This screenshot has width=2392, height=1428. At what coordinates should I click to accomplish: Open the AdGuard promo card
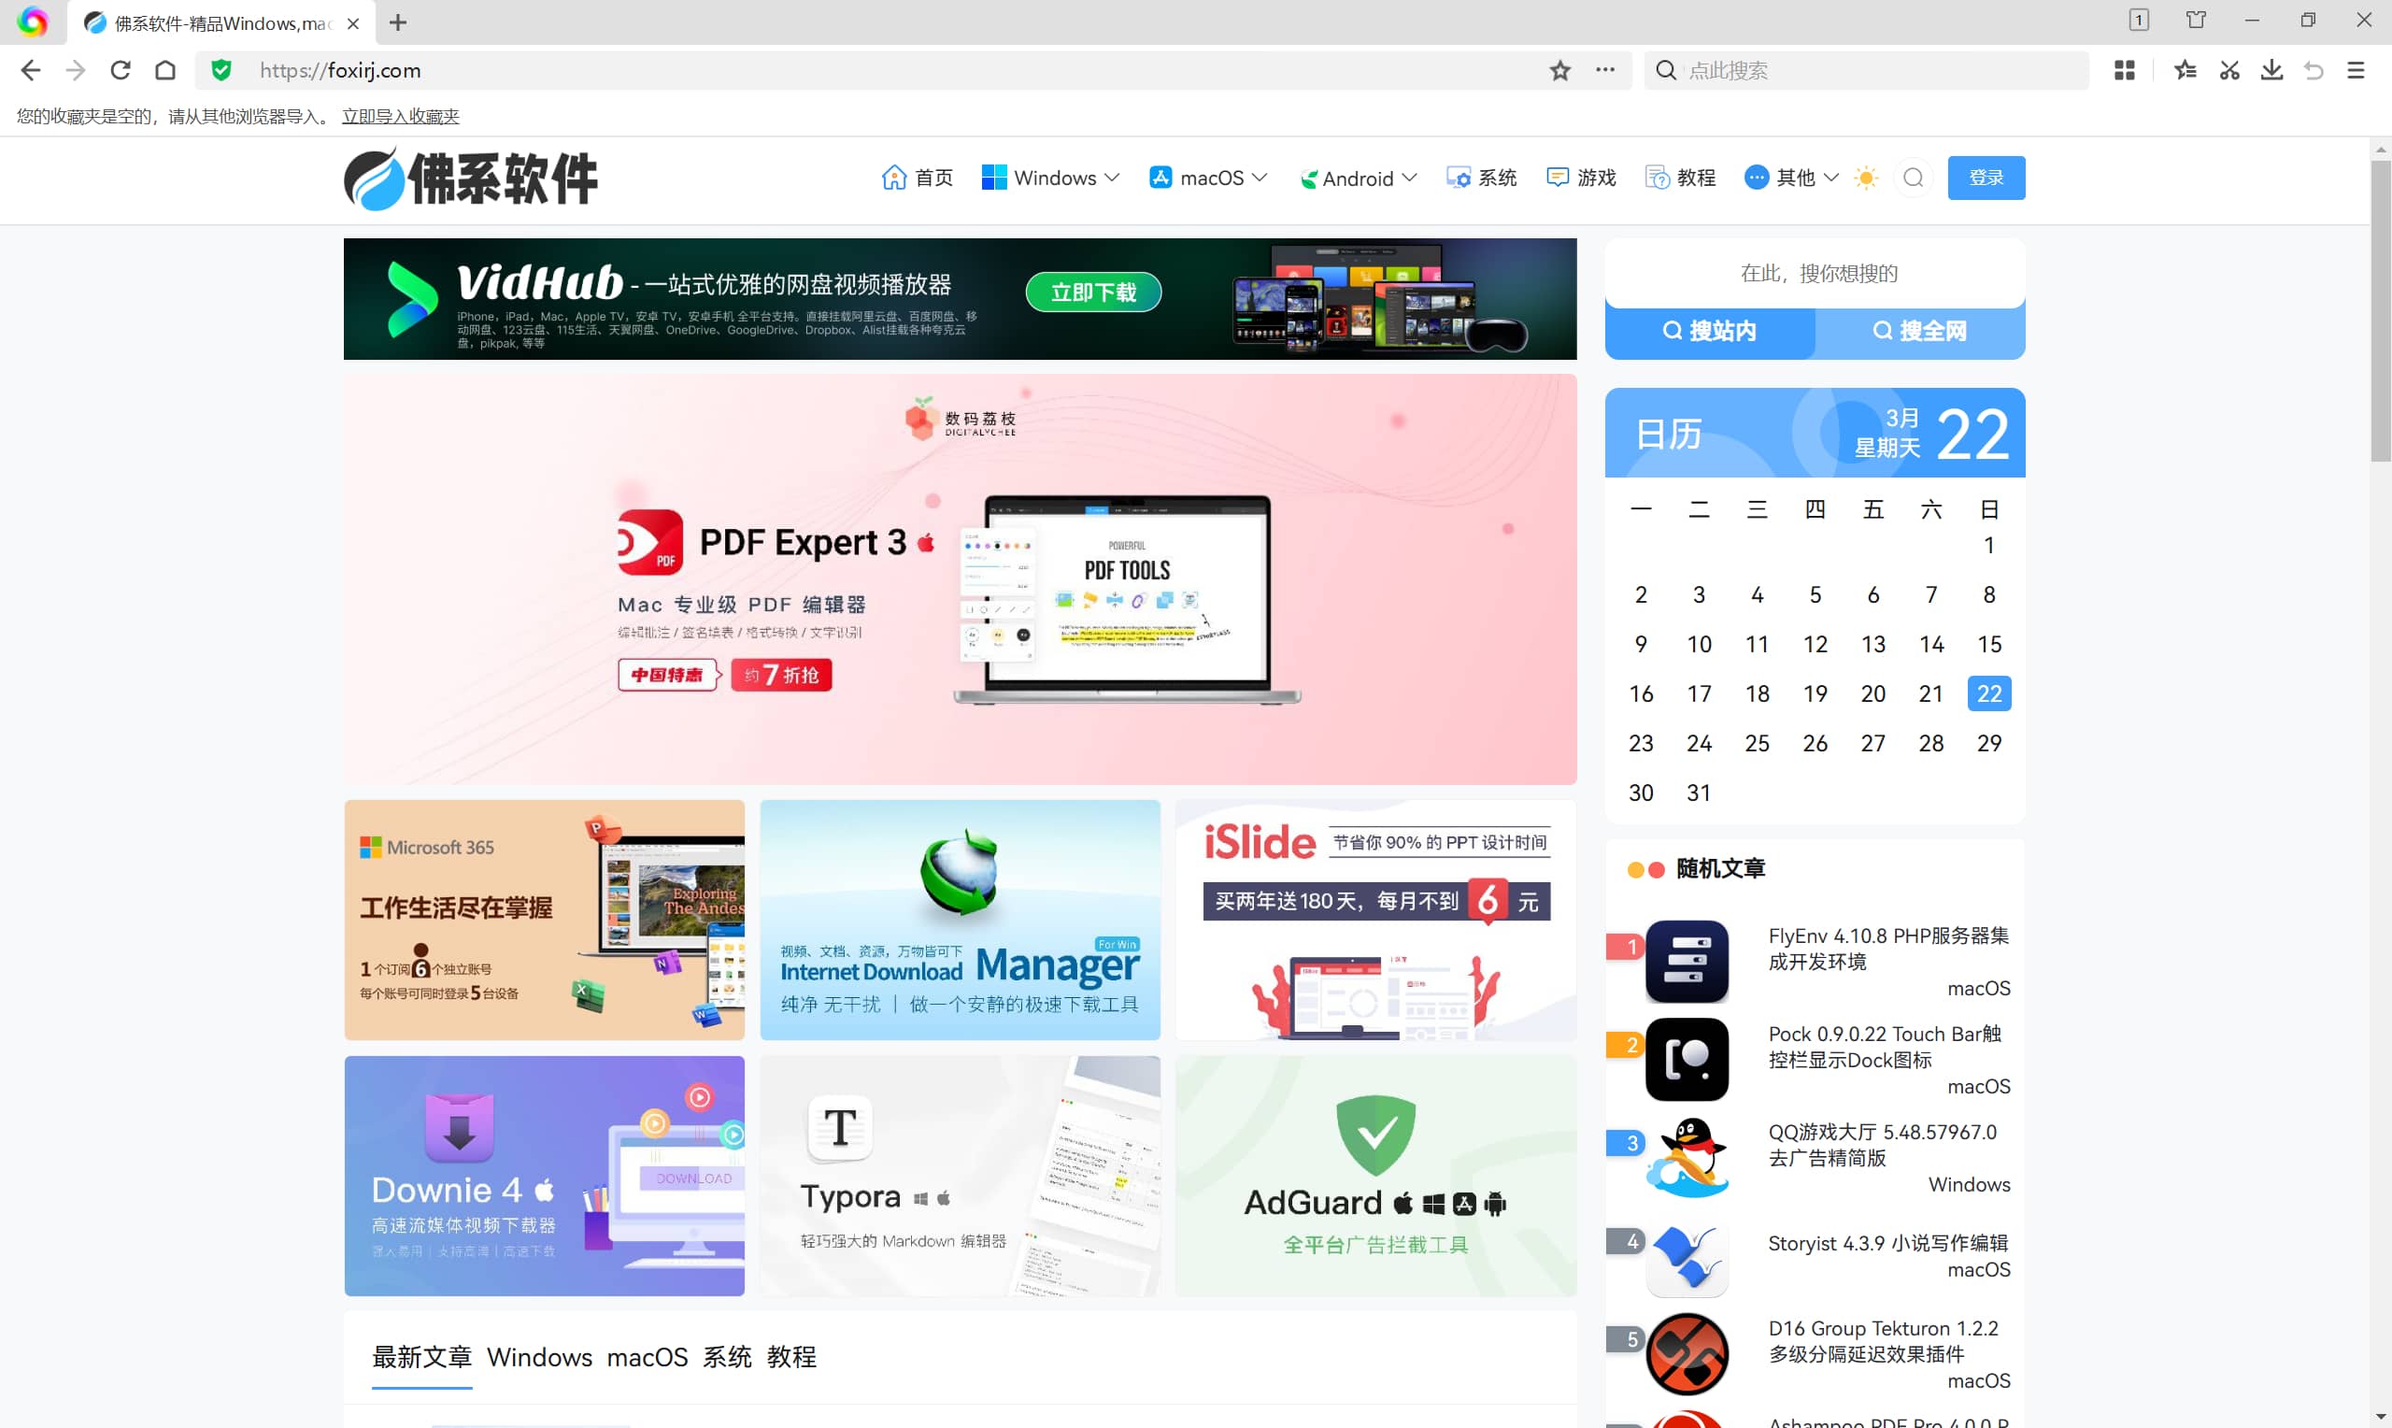[1375, 1176]
